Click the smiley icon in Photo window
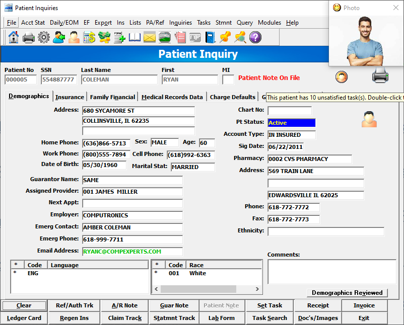The width and height of the screenshot is (404, 325). click(x=336, y=8)
